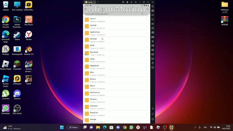Screen dimensions: 233x131
Task: Click the volume up sidebar icon
Action: tap(153, 15)
